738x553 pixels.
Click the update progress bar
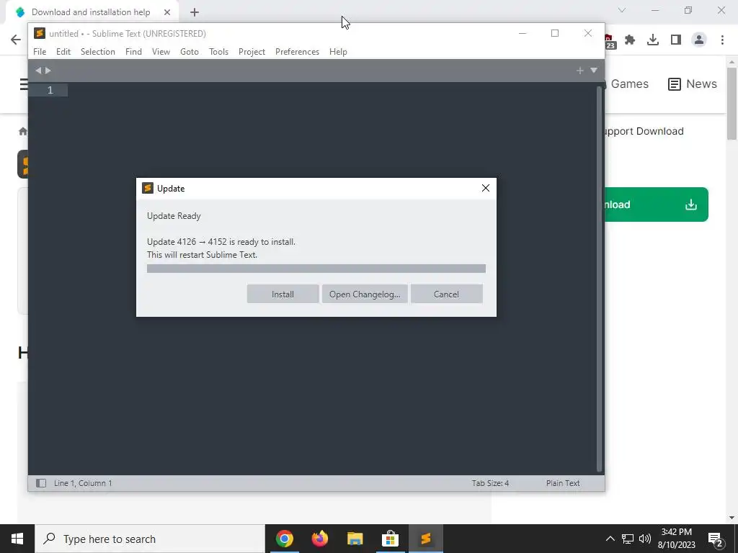[316, 269]
